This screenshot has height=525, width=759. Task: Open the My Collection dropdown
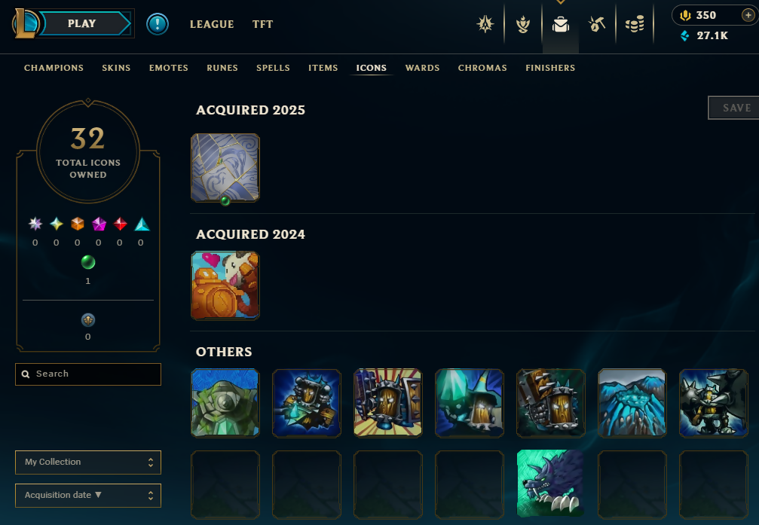pos(88,462)
